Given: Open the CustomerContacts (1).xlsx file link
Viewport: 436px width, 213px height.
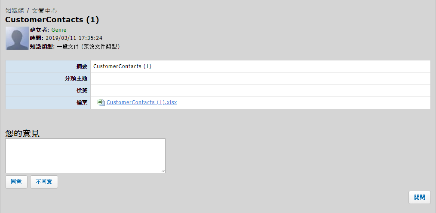Looking at the screenshot, I should tap(141, 102).
